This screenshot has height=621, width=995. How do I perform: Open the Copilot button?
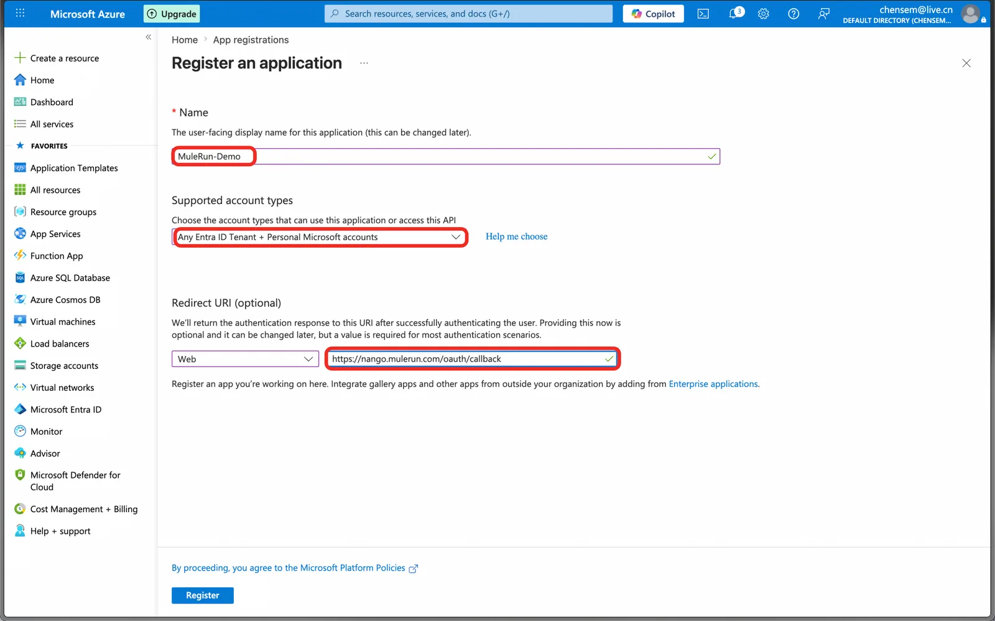click(x=653, y=14)
